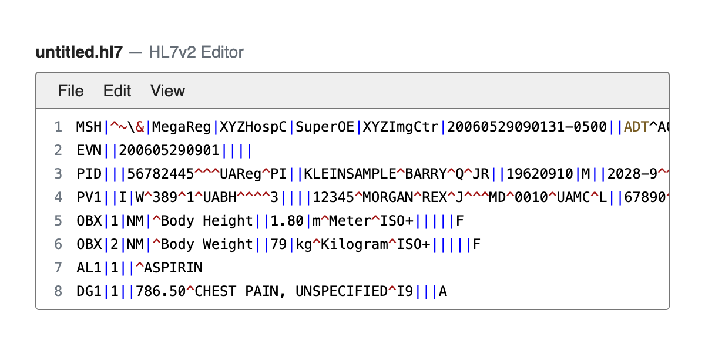Click the Body Height text in OBX
Image resolution: width=705 pixels, height=350 pixels.
(x=207, y=221)
